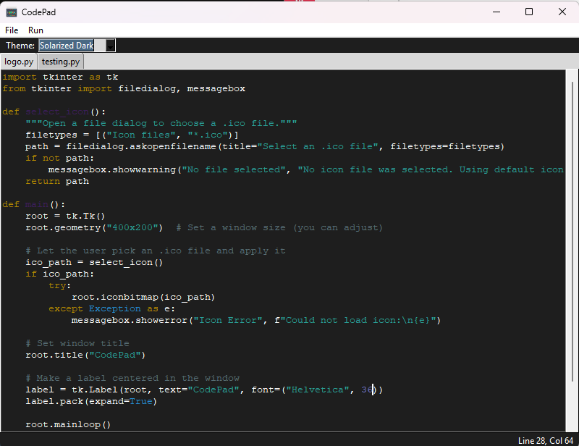This screenshot has height=446, width=579.
Task: Maximize the CodePad window
Action: 529,12
